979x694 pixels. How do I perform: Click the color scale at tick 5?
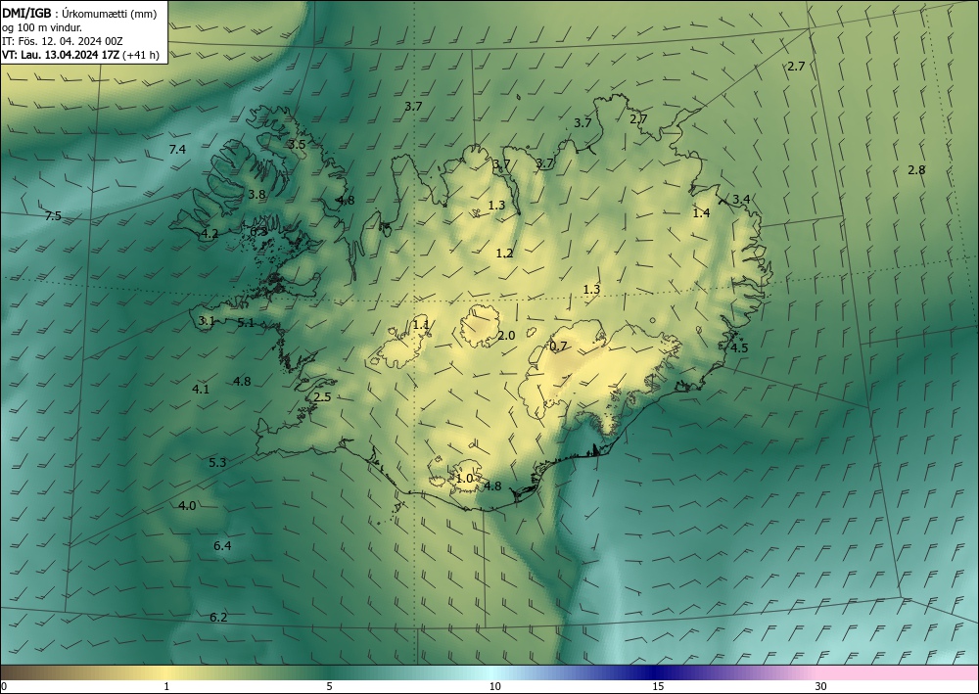pos(329,686)
